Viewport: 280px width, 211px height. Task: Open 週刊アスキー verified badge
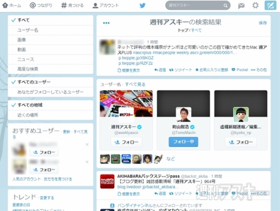click(139, 127)
